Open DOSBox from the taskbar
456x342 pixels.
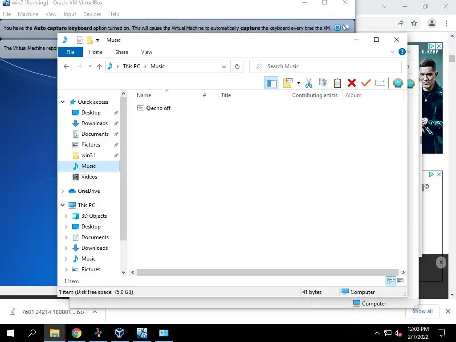point(98,333)
